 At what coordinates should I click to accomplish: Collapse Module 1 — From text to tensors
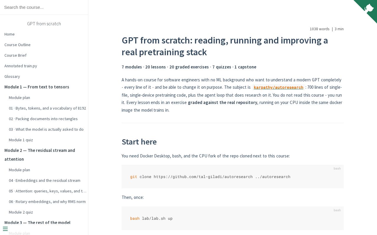tap(37, 87)
